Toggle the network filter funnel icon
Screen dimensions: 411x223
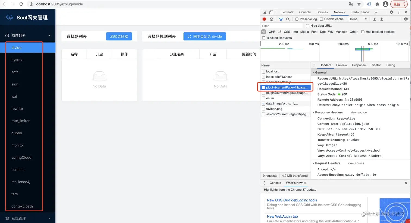281,19
